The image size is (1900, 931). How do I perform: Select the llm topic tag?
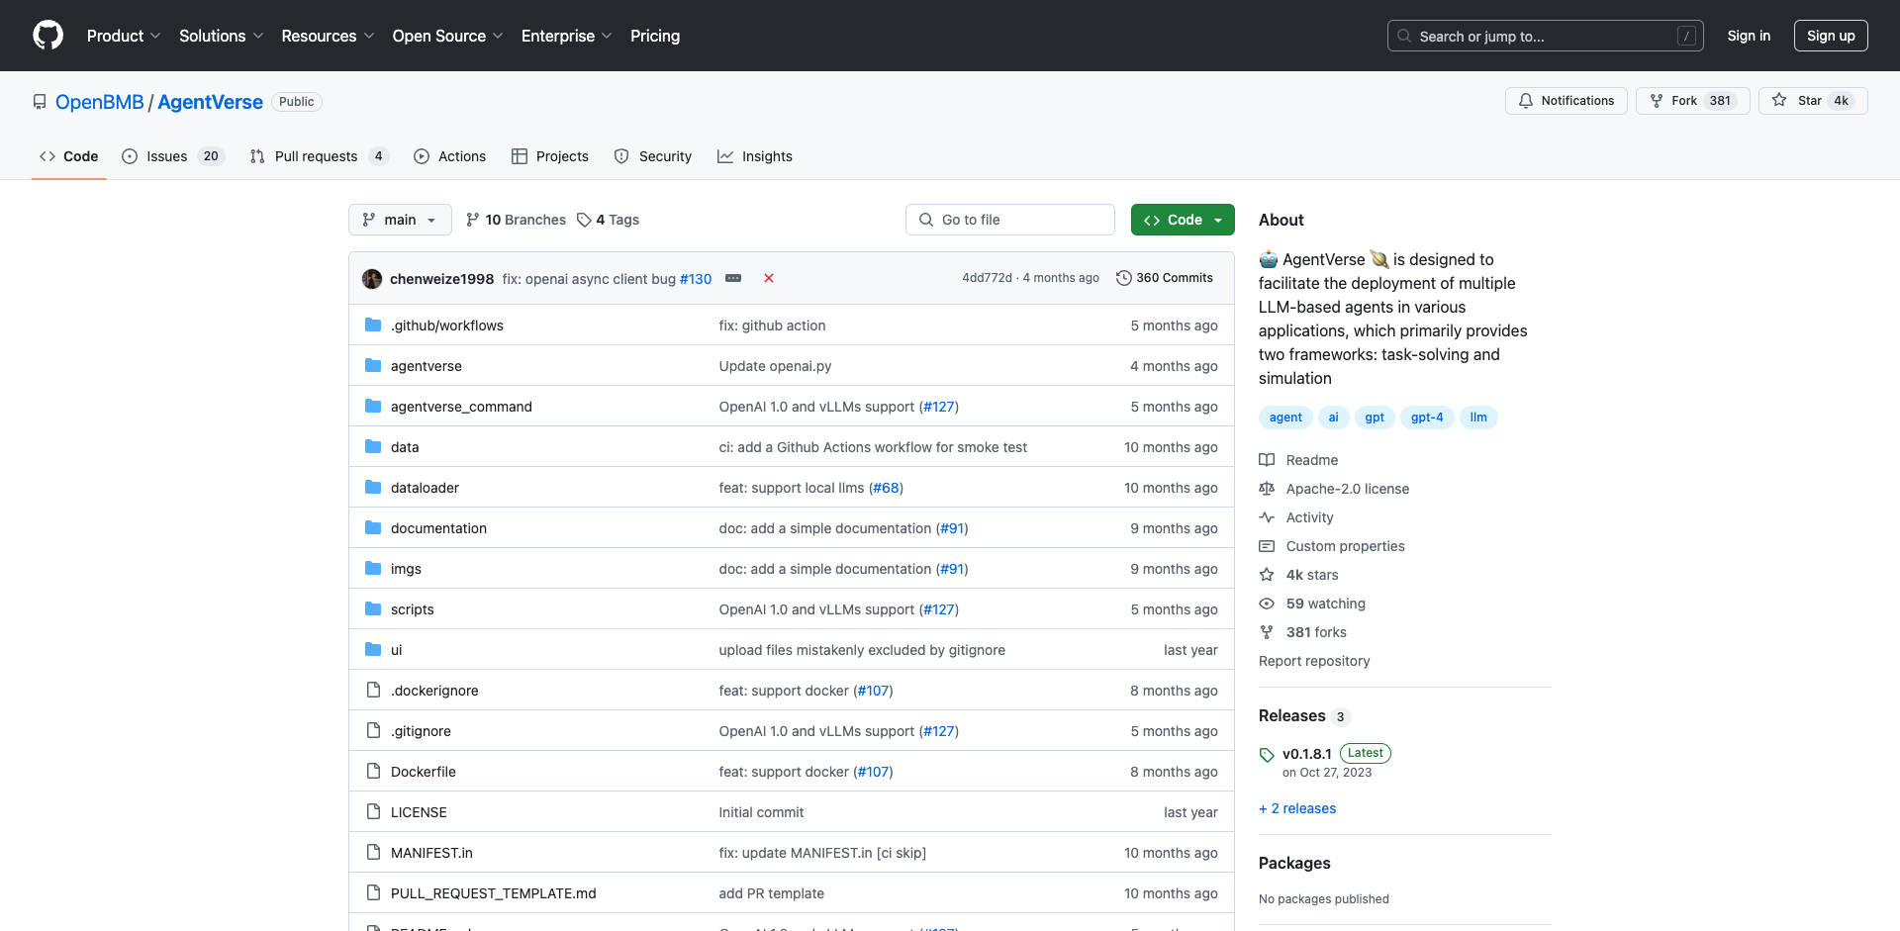1478,418
